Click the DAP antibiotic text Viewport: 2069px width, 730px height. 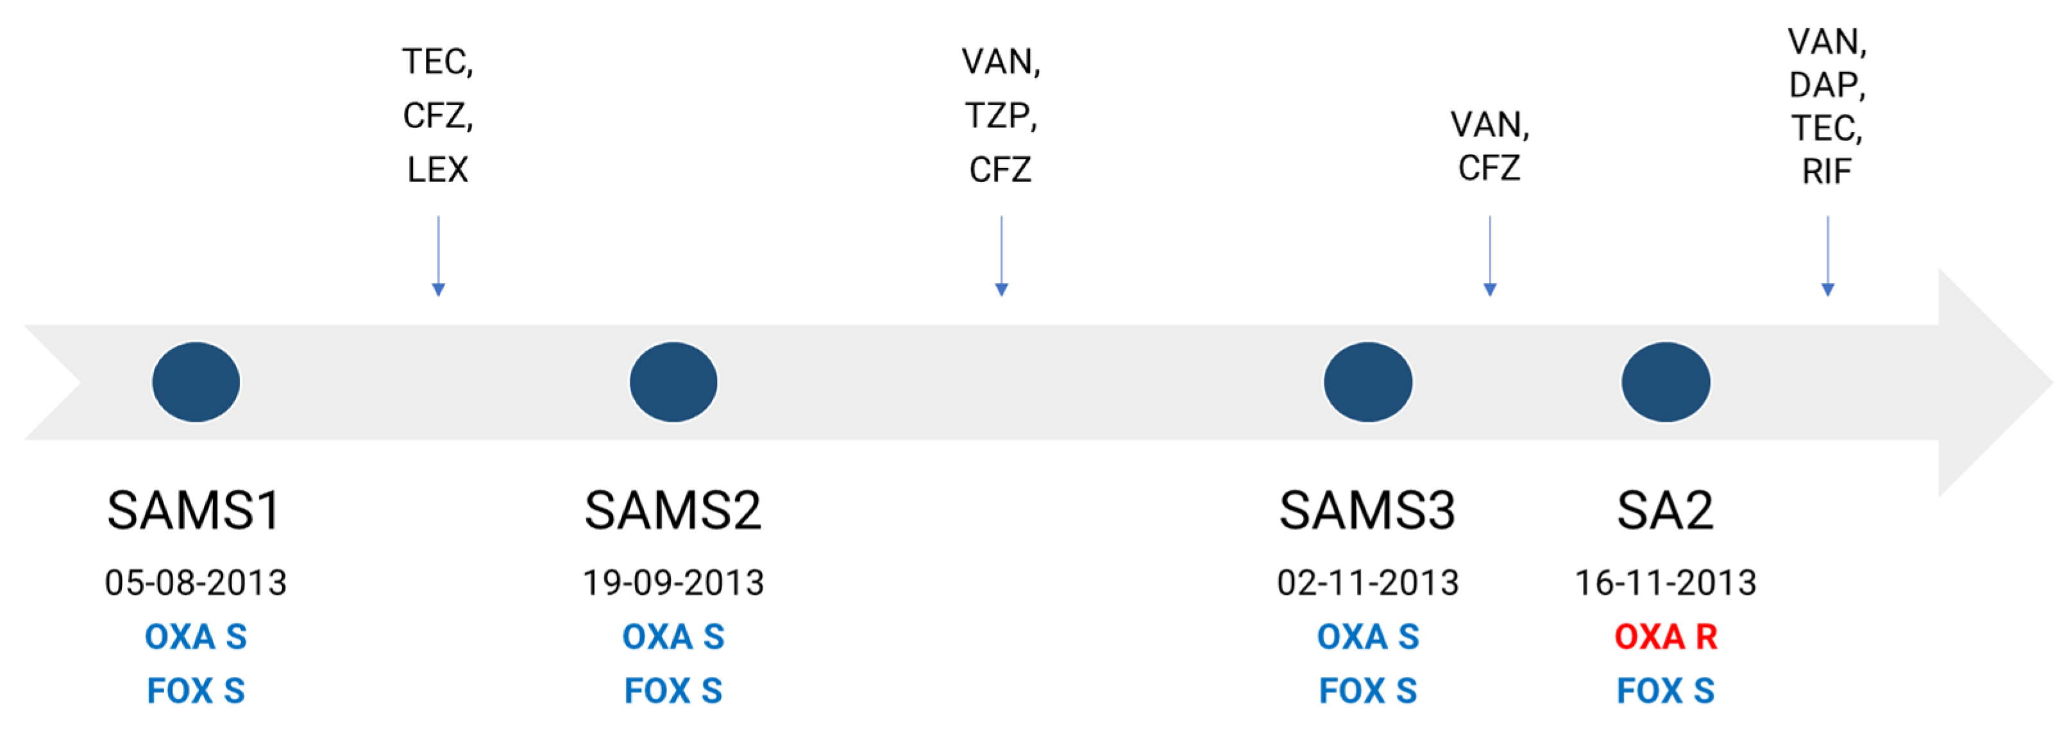coord(1827,85)
